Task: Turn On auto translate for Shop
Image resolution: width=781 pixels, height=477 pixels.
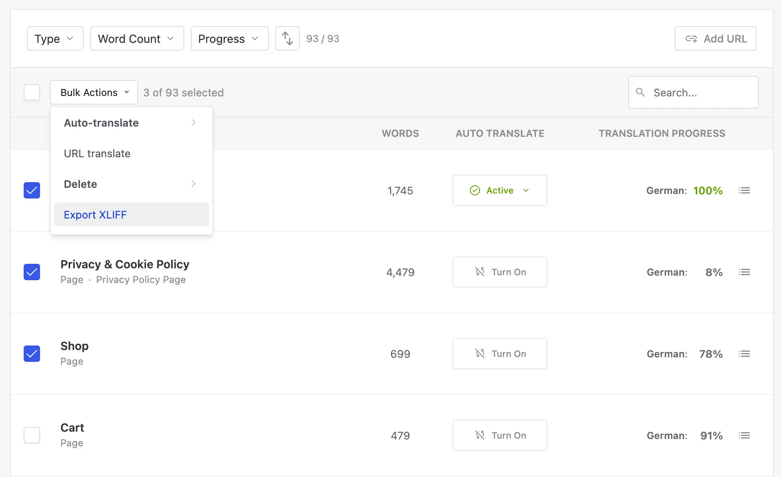Action: (500, 354)
